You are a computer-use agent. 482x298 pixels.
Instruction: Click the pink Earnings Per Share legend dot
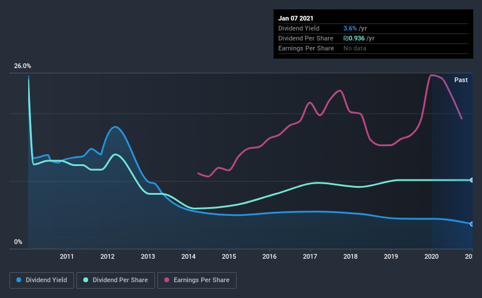click(x=167, y=280)
